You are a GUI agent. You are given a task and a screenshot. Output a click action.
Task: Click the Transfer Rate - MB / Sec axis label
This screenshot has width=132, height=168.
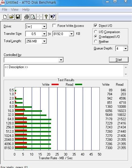tap(56, 158)
